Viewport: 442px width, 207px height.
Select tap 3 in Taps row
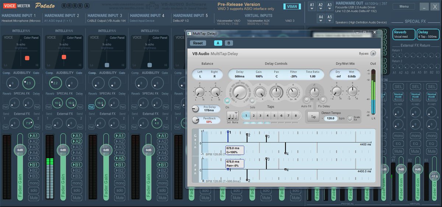[260, 116]
